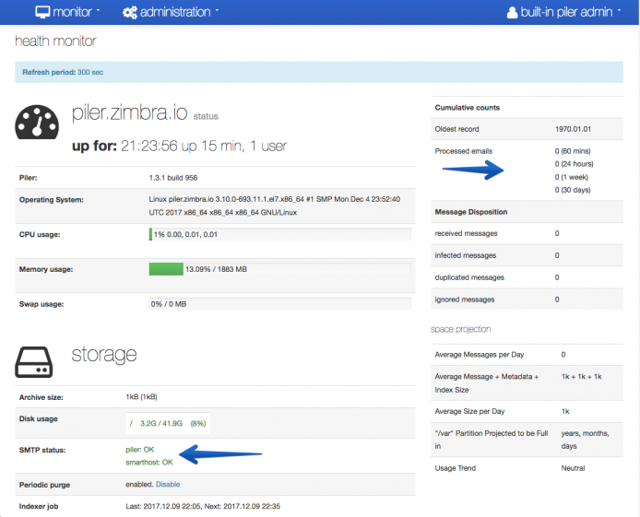
Task: Click the storage hard drive icon
Action: coord(34,362)
